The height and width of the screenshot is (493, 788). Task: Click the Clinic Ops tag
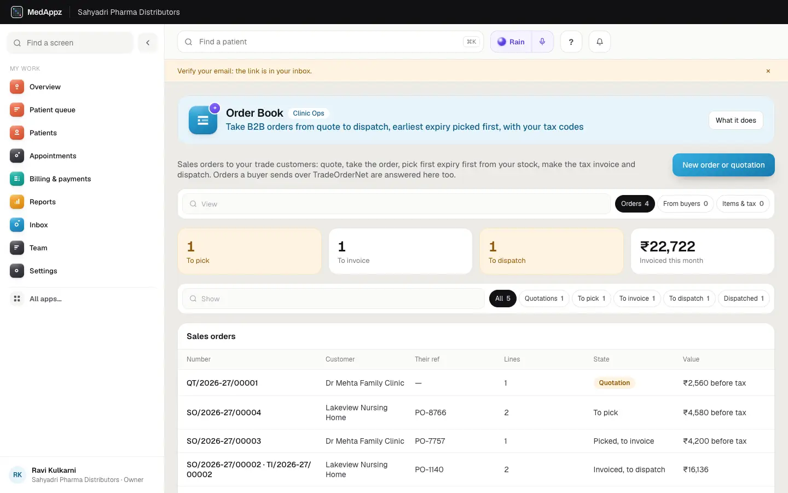pyautogui.click(x=309, y=113)
